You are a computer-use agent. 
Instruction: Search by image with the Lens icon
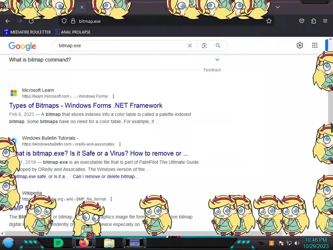coord(204,46)
